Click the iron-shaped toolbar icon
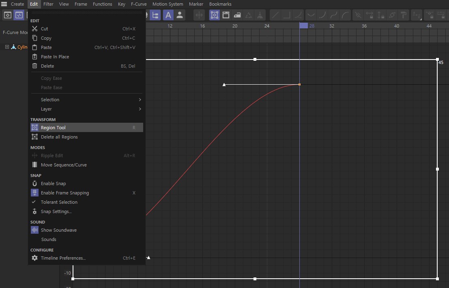Image resolution: width=449 pixels, height=288 pixels. tap(237, 15)
